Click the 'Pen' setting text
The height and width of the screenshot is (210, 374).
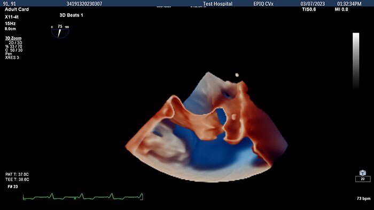[9, 54]
